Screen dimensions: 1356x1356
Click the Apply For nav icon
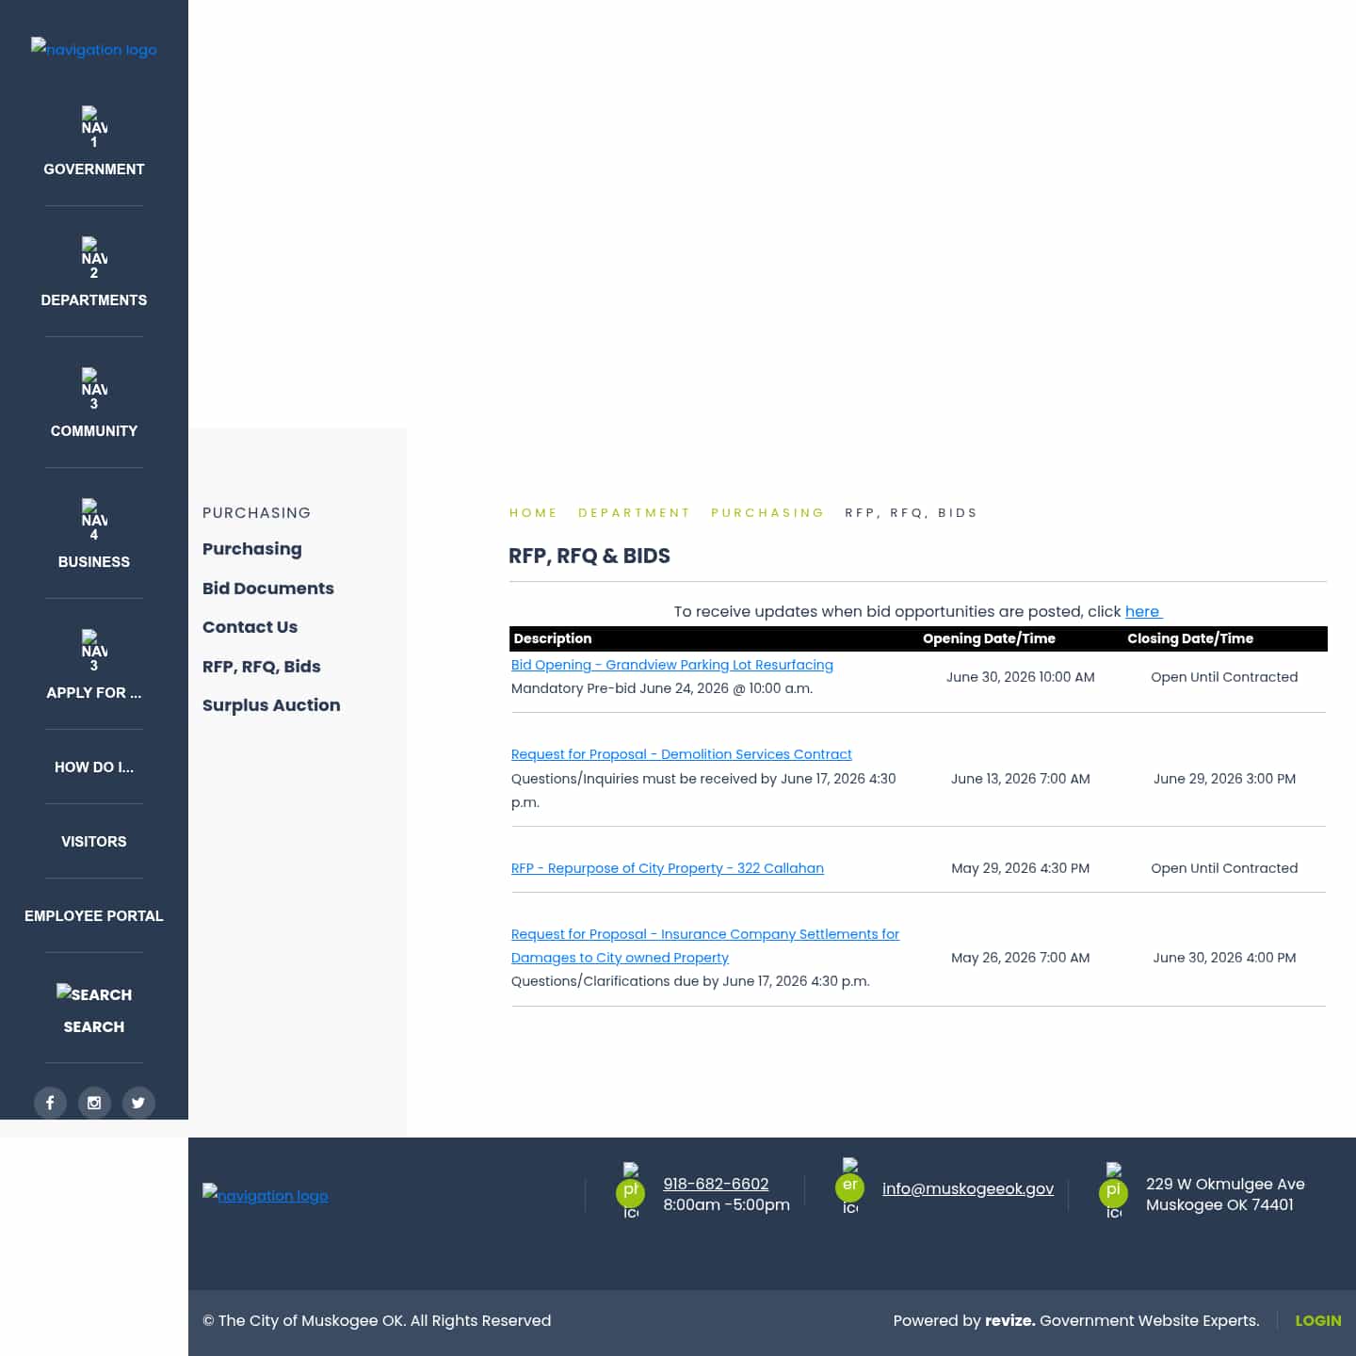tap(94, 651)
